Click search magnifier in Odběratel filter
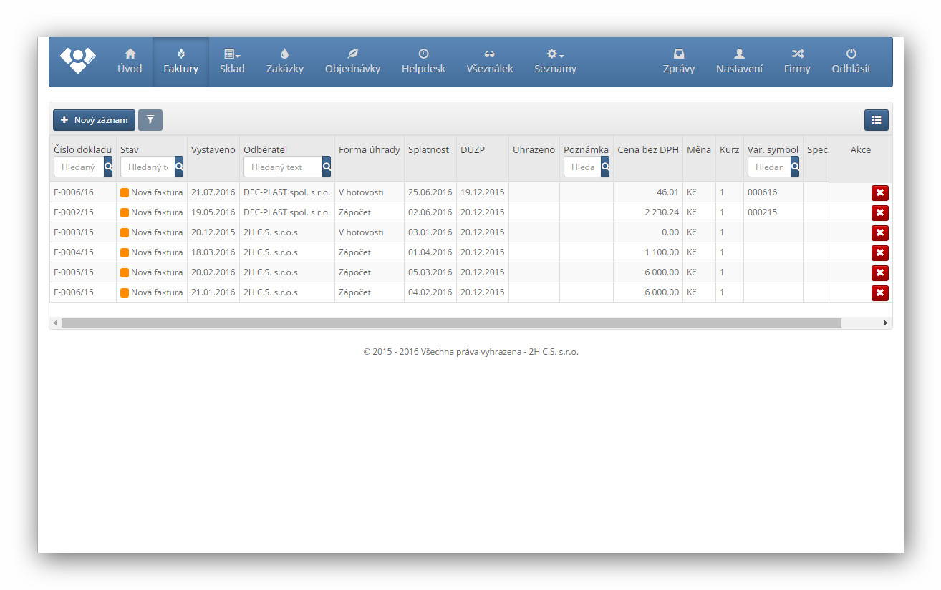Viewport: 941px width, 590px height. (x=327, y=167)
